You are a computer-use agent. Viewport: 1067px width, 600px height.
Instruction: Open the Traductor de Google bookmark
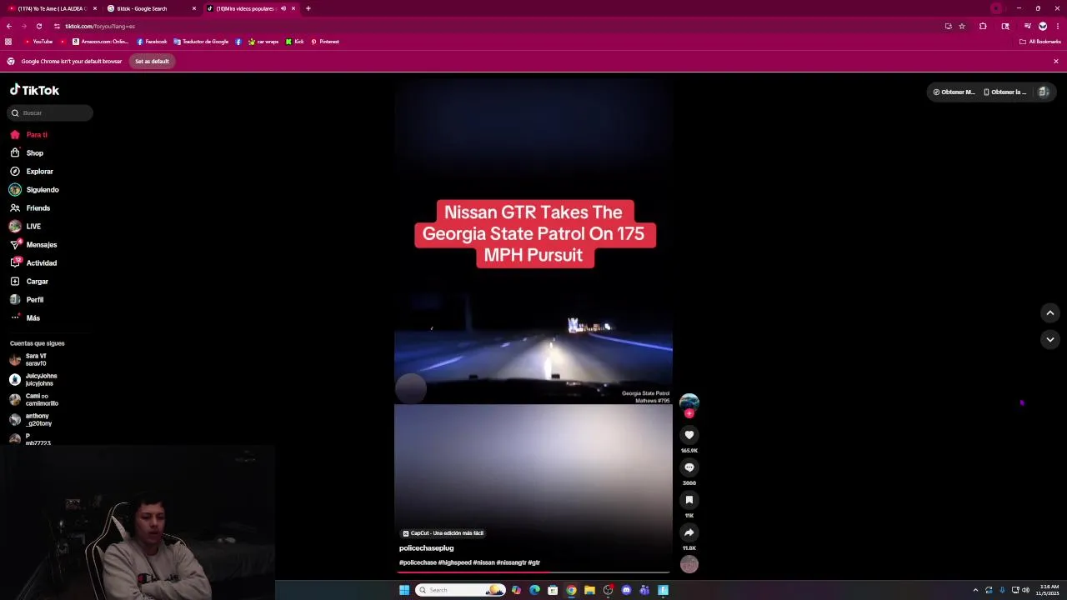coord(201,42)
